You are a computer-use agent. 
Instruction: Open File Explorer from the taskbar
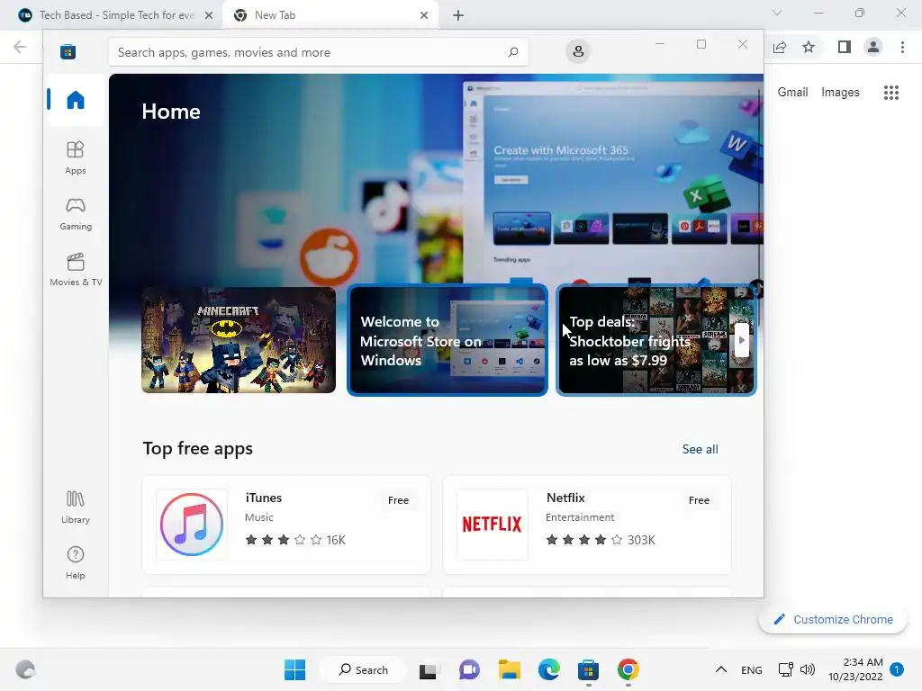(x=510, y=669)
